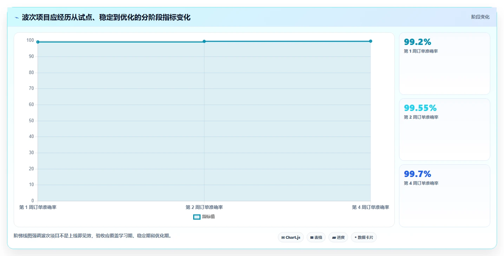Click the lightning icon beside the title

(x=17, y=18)
